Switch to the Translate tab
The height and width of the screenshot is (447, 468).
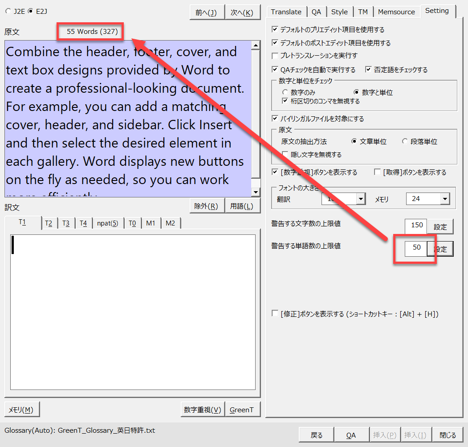pos(286,12)
